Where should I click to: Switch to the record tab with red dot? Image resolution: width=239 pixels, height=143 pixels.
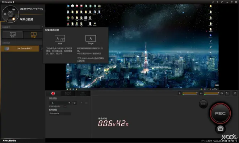tap(53, 94)
